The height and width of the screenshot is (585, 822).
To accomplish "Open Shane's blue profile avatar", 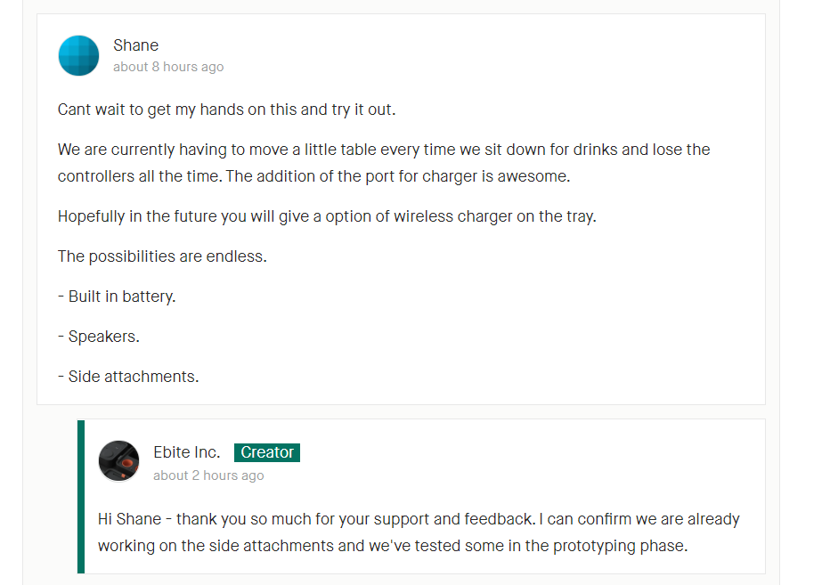I will pos(78,55).
